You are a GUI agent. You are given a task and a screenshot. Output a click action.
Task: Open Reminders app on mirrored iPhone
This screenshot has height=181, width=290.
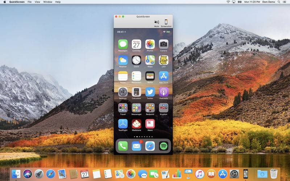(x=137, y=76)
